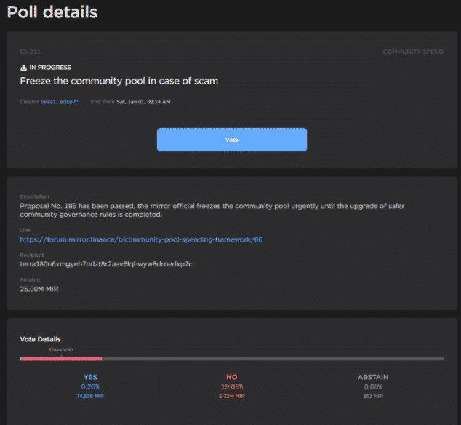461x425 pixels.
Task: Select the poll ID 211 text
Action: coord(30,52)
